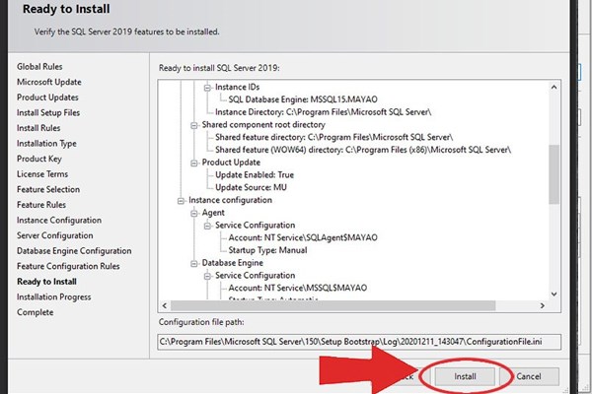Select Feature Configuration Rules step
This screenshot has height=394, width=592.
(68, 267)
